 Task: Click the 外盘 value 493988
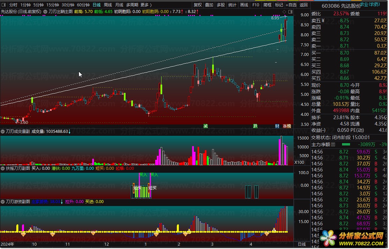tap(341, 111)
